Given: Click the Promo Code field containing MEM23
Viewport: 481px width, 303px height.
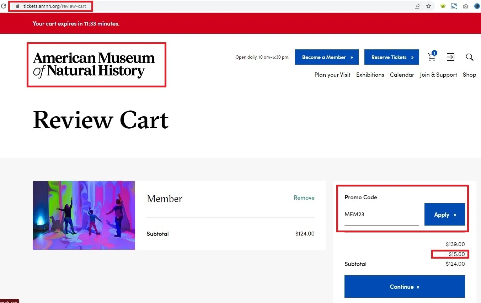Looking at the screenshot, I should [381, 215].
